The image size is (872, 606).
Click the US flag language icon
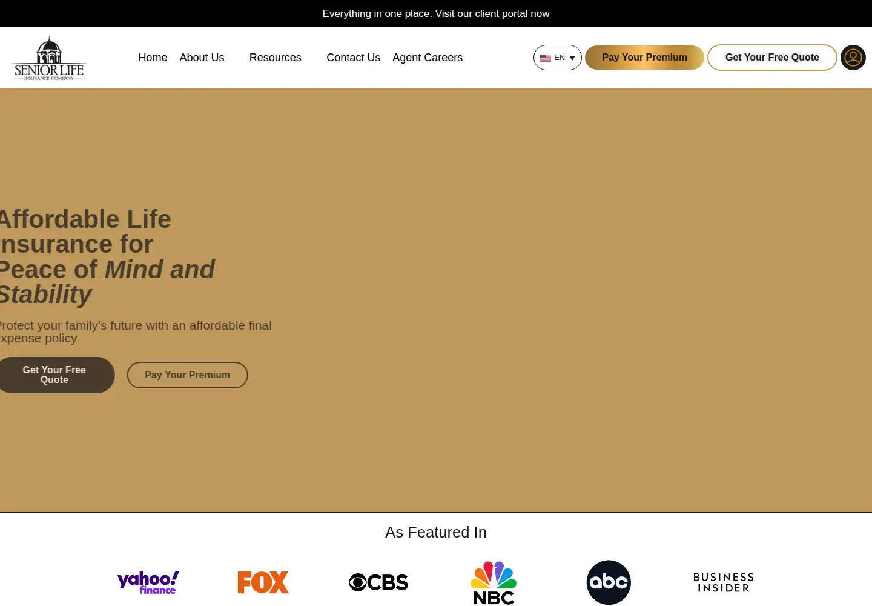coord(546,58)
